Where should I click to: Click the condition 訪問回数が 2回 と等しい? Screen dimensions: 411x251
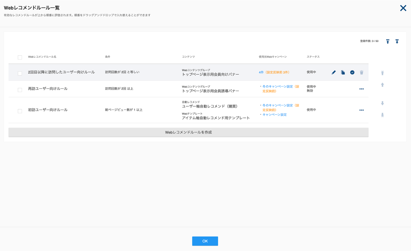(x=122, y=72)
